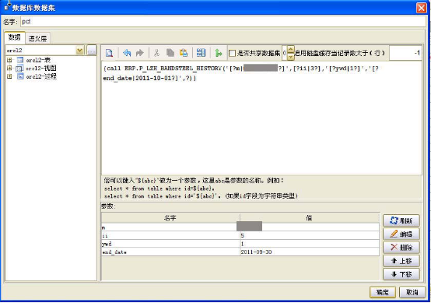Click the 名字 input field containing pct
This screenshot has width=431, height=303.
pos(223,22)
